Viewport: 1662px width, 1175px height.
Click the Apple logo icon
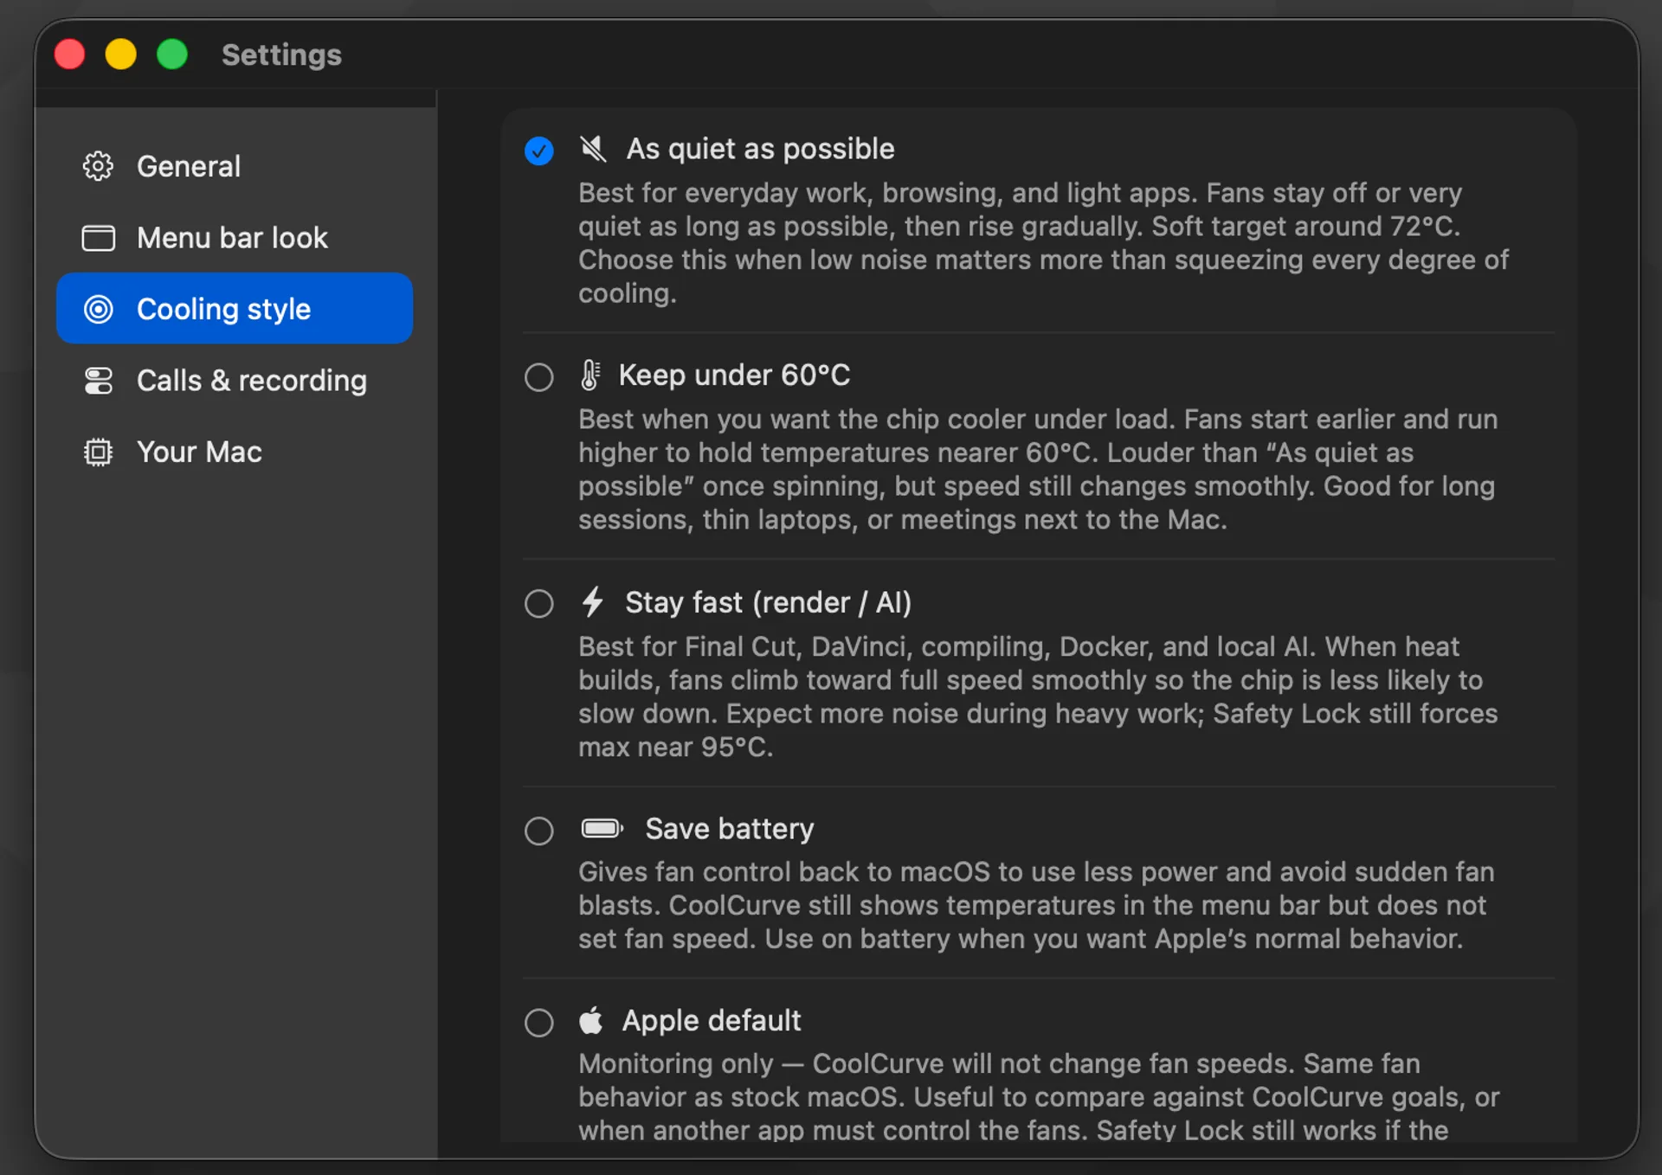[x=591, y=1021]
